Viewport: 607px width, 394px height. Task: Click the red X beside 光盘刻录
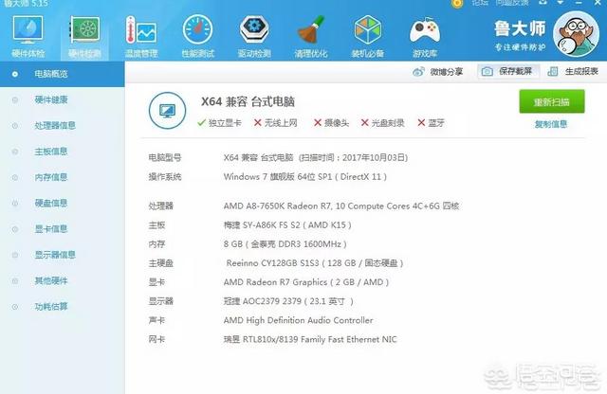364,123
